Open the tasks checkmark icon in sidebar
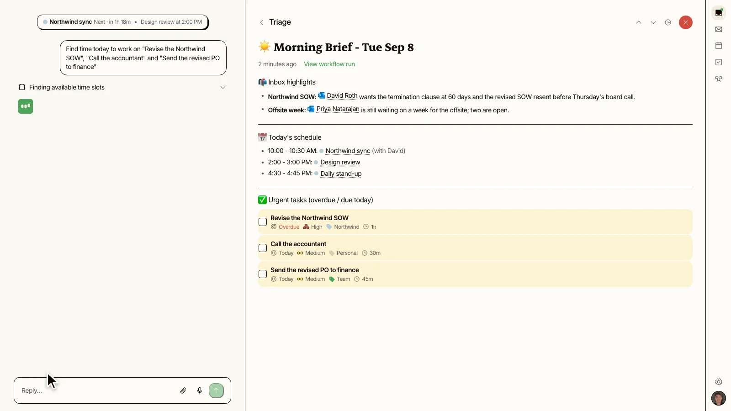731x411 pixels. tap(719, 62)
